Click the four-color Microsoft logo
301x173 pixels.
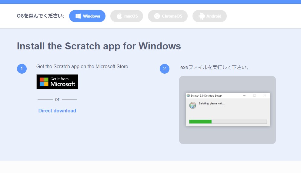(44, 82)
